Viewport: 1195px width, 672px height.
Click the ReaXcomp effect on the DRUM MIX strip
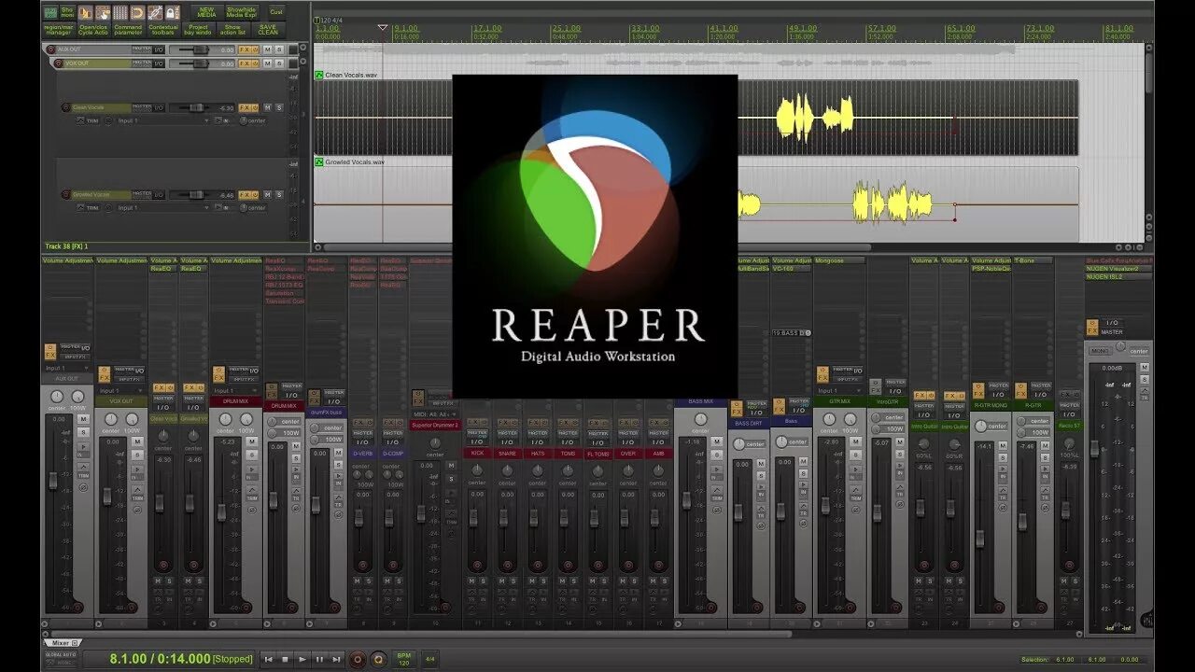click(285, 269)
